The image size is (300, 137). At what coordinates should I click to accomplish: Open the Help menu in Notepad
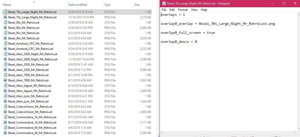(204, 10)
